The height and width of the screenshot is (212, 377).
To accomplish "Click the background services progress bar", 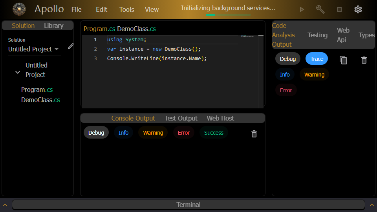I will coord(228,15).
